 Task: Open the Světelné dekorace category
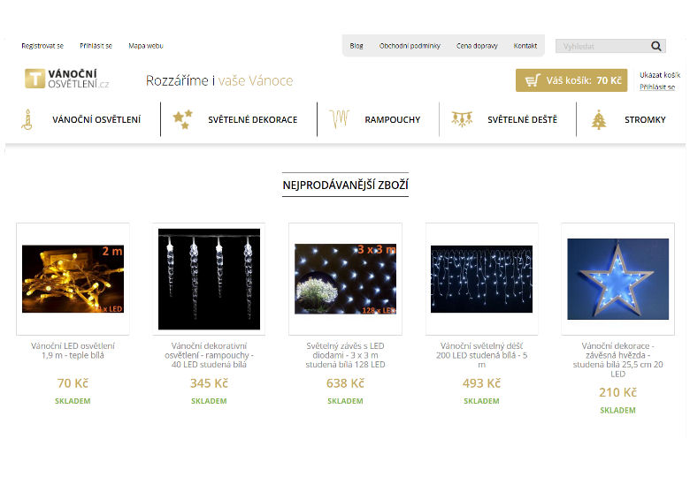[x=252, y=120]
